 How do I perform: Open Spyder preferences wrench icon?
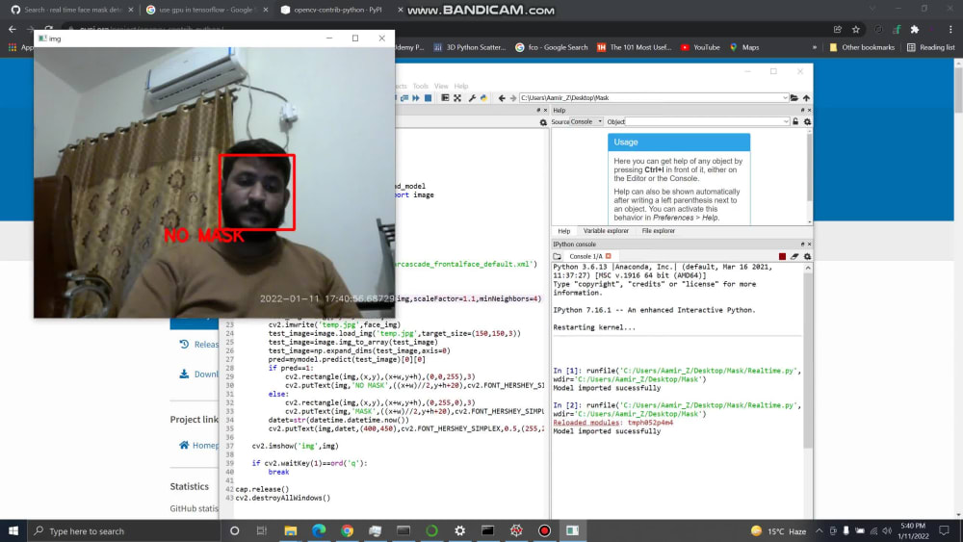coord(472,97)
